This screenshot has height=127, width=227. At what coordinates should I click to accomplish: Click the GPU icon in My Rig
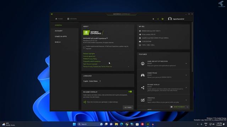140,31
